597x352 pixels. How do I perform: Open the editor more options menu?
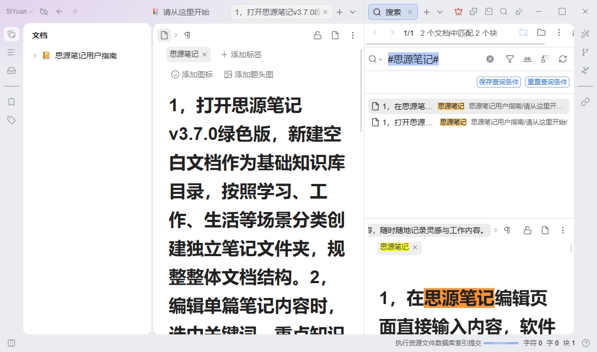[x=353, y=35]
